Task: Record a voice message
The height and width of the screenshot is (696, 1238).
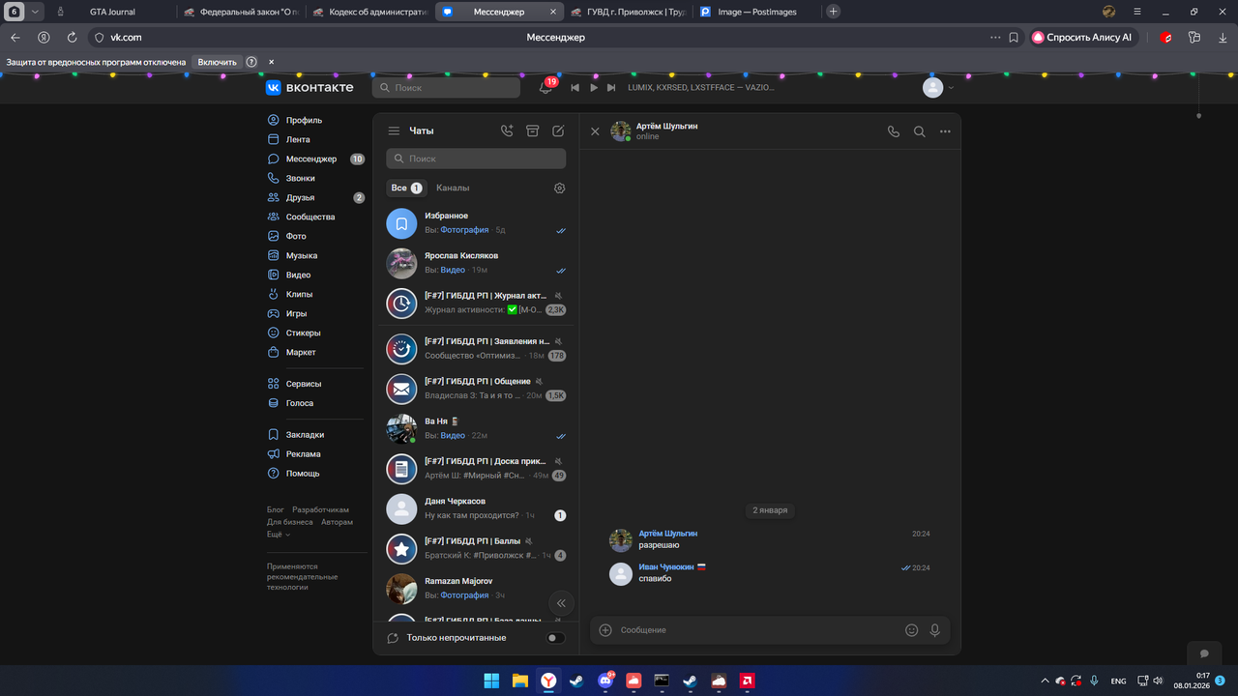Action: 934,630
